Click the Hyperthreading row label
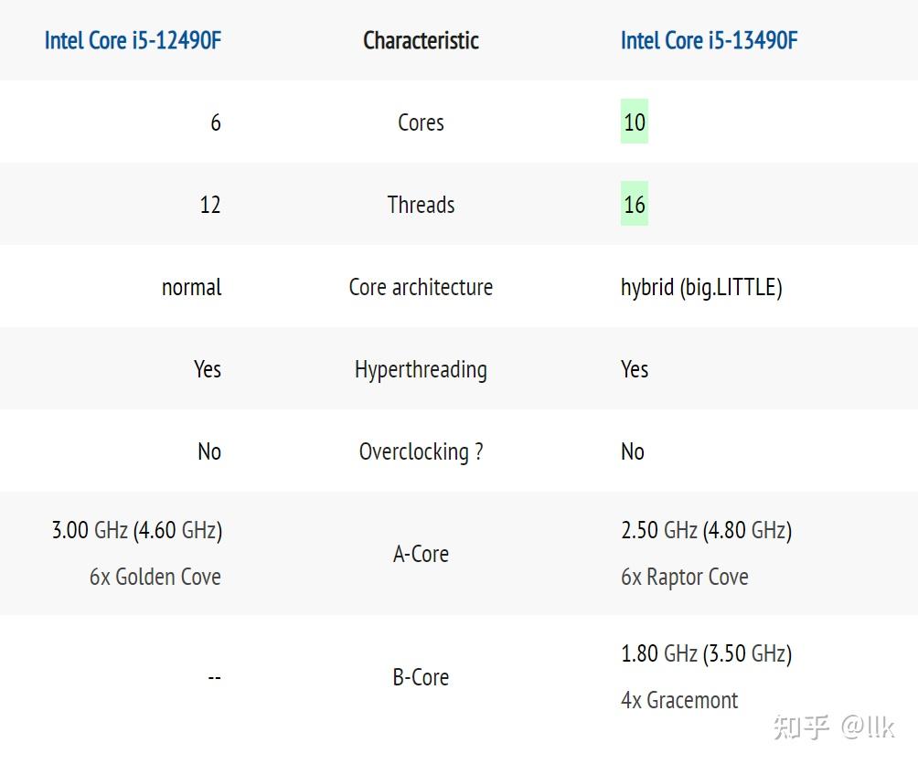 [421, 369]
